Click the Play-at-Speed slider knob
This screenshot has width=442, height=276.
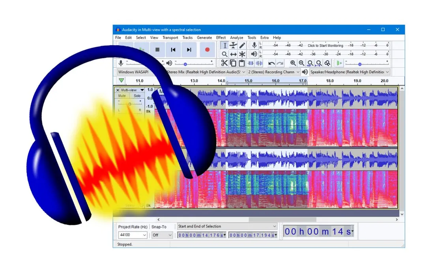coord(360,64)
